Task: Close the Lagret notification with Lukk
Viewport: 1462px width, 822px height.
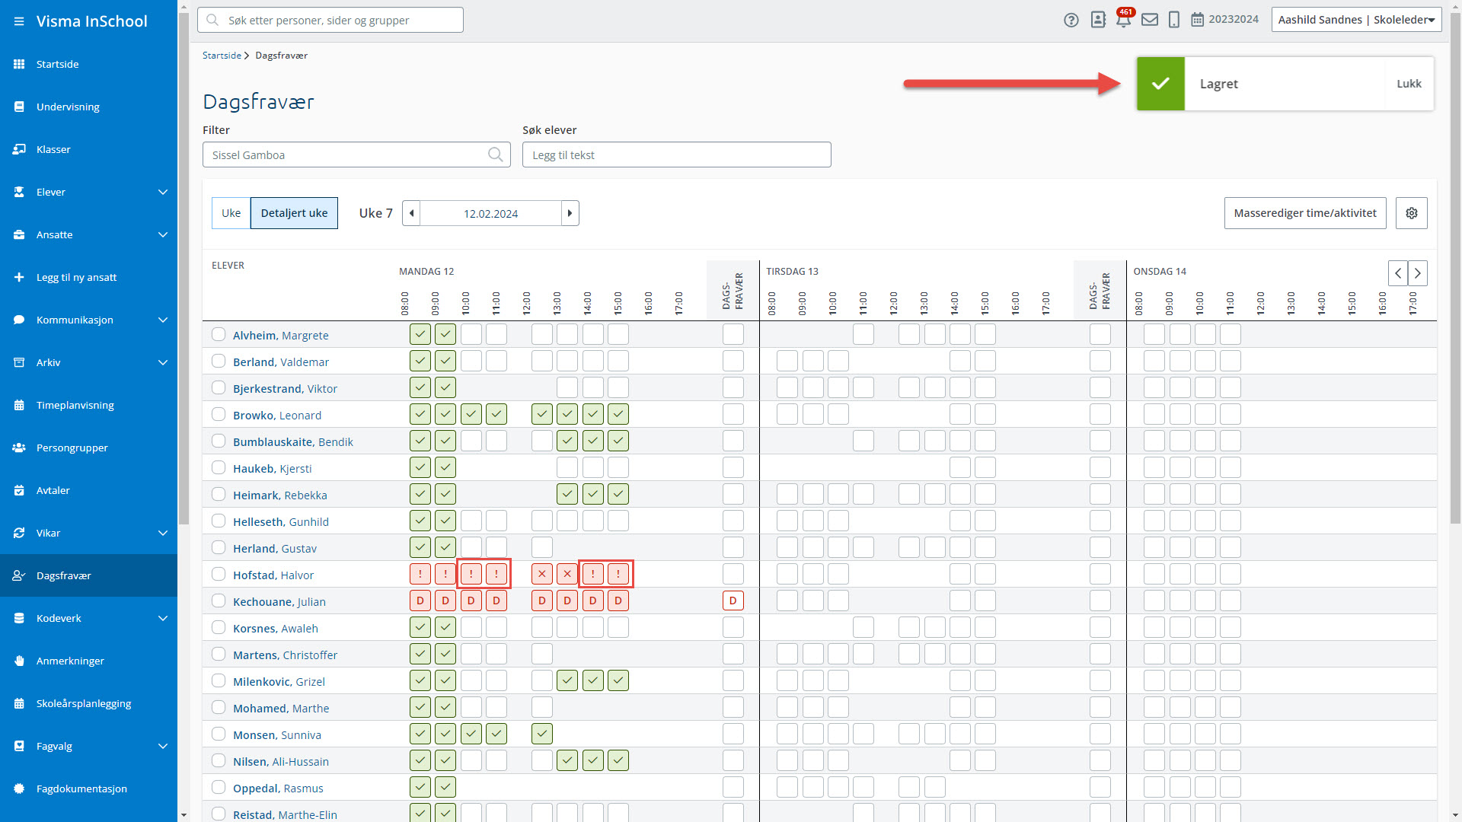Action: 1409,84
